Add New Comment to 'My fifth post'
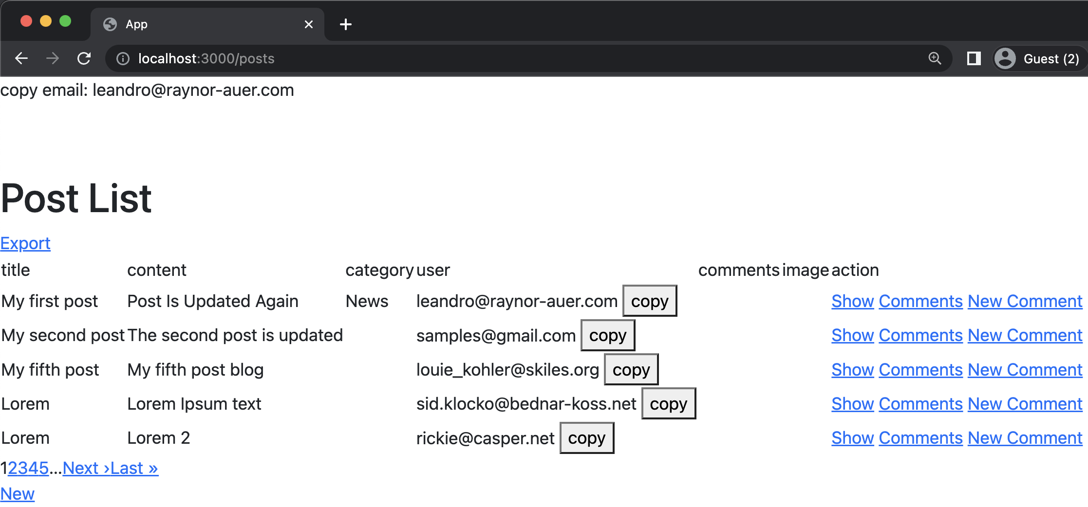This screenshot has height=507, width=1088. [1025, 370]
